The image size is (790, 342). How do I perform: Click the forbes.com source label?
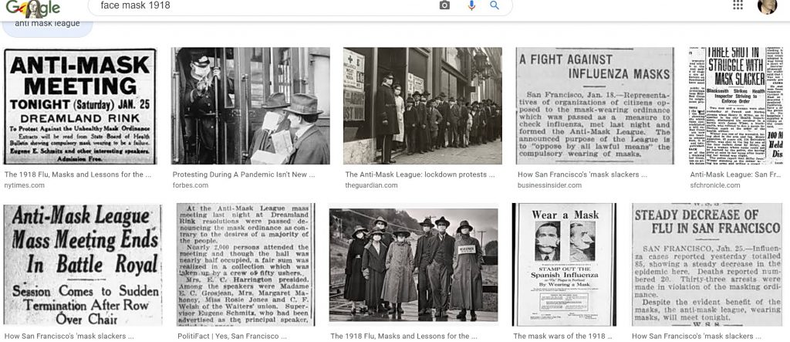point(190,185)
